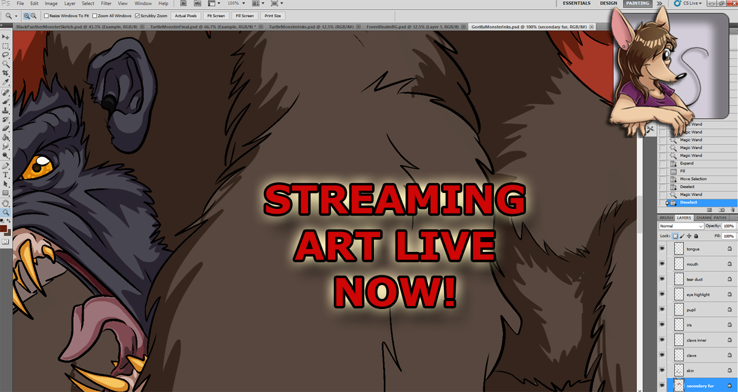Launch Mini Bridge from top bar
The height and width of the screenshot is (392, 738).
pos(197,4)
